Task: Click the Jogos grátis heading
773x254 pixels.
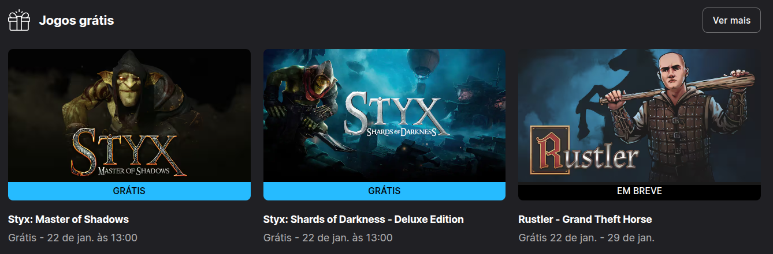Action: tap(76, 21)
